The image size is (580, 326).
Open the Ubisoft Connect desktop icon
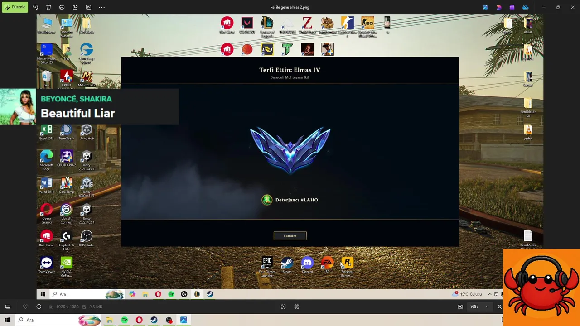click(66, 214)
